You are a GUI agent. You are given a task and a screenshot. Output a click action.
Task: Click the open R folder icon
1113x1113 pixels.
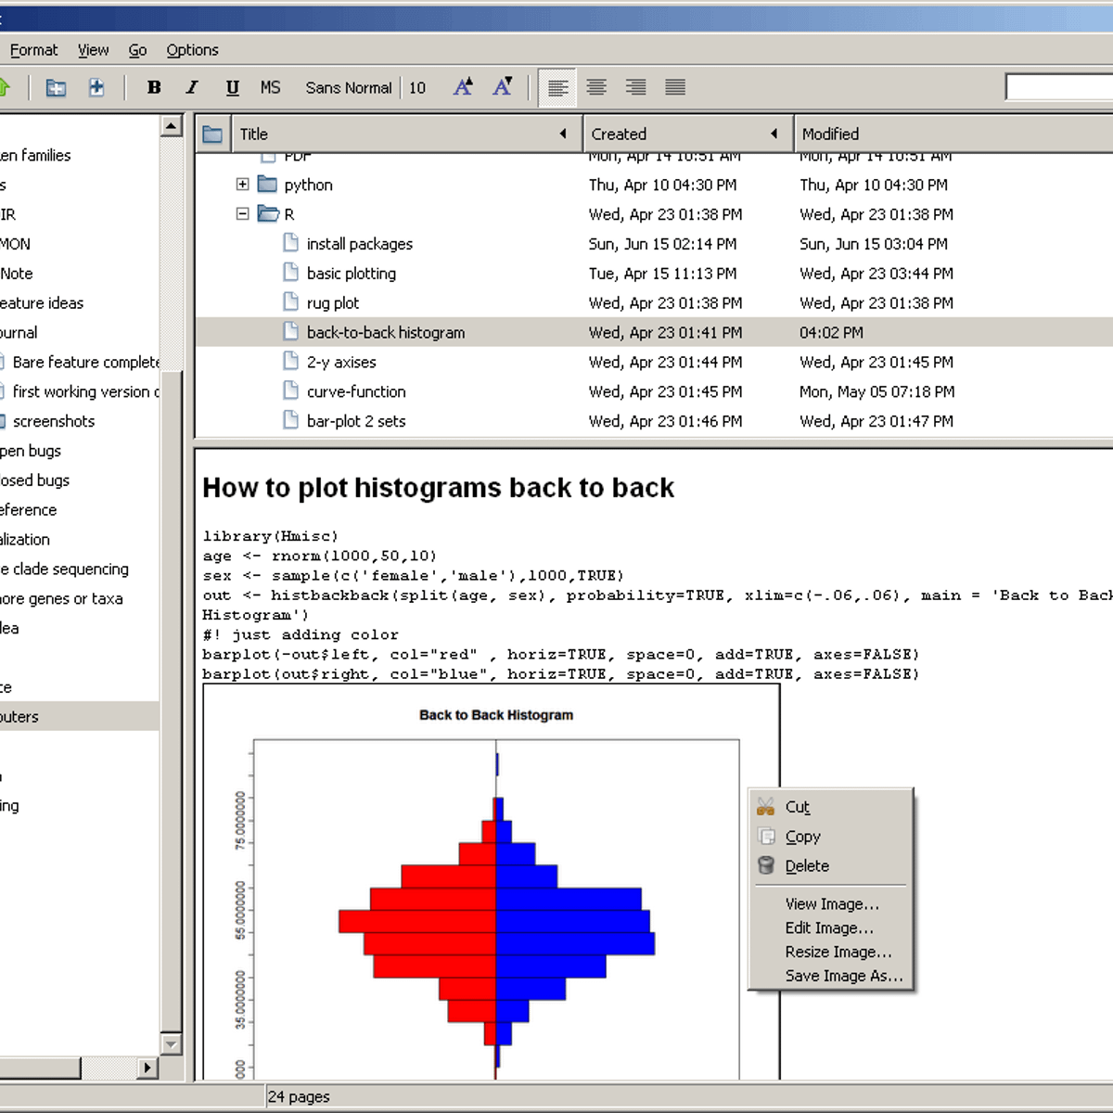click(x=268, y=213)
